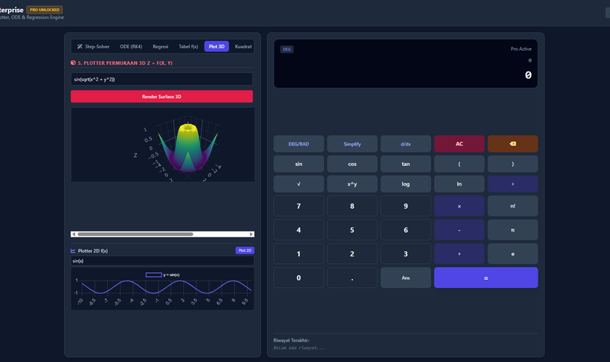
Task: Toggle the DEG/RAD angle mode button
Action: [x=298, y=144]
